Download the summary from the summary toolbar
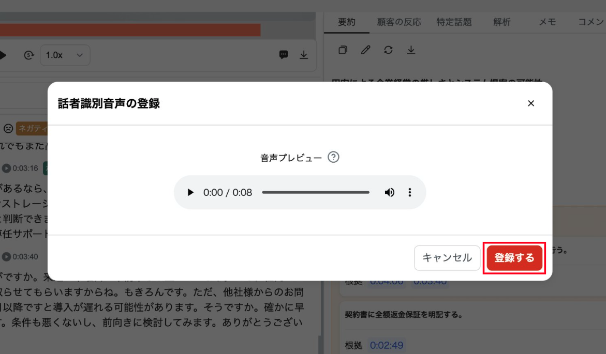Image resolution: width=606 pixels, height=354 pixels. (x=411, y=50)
